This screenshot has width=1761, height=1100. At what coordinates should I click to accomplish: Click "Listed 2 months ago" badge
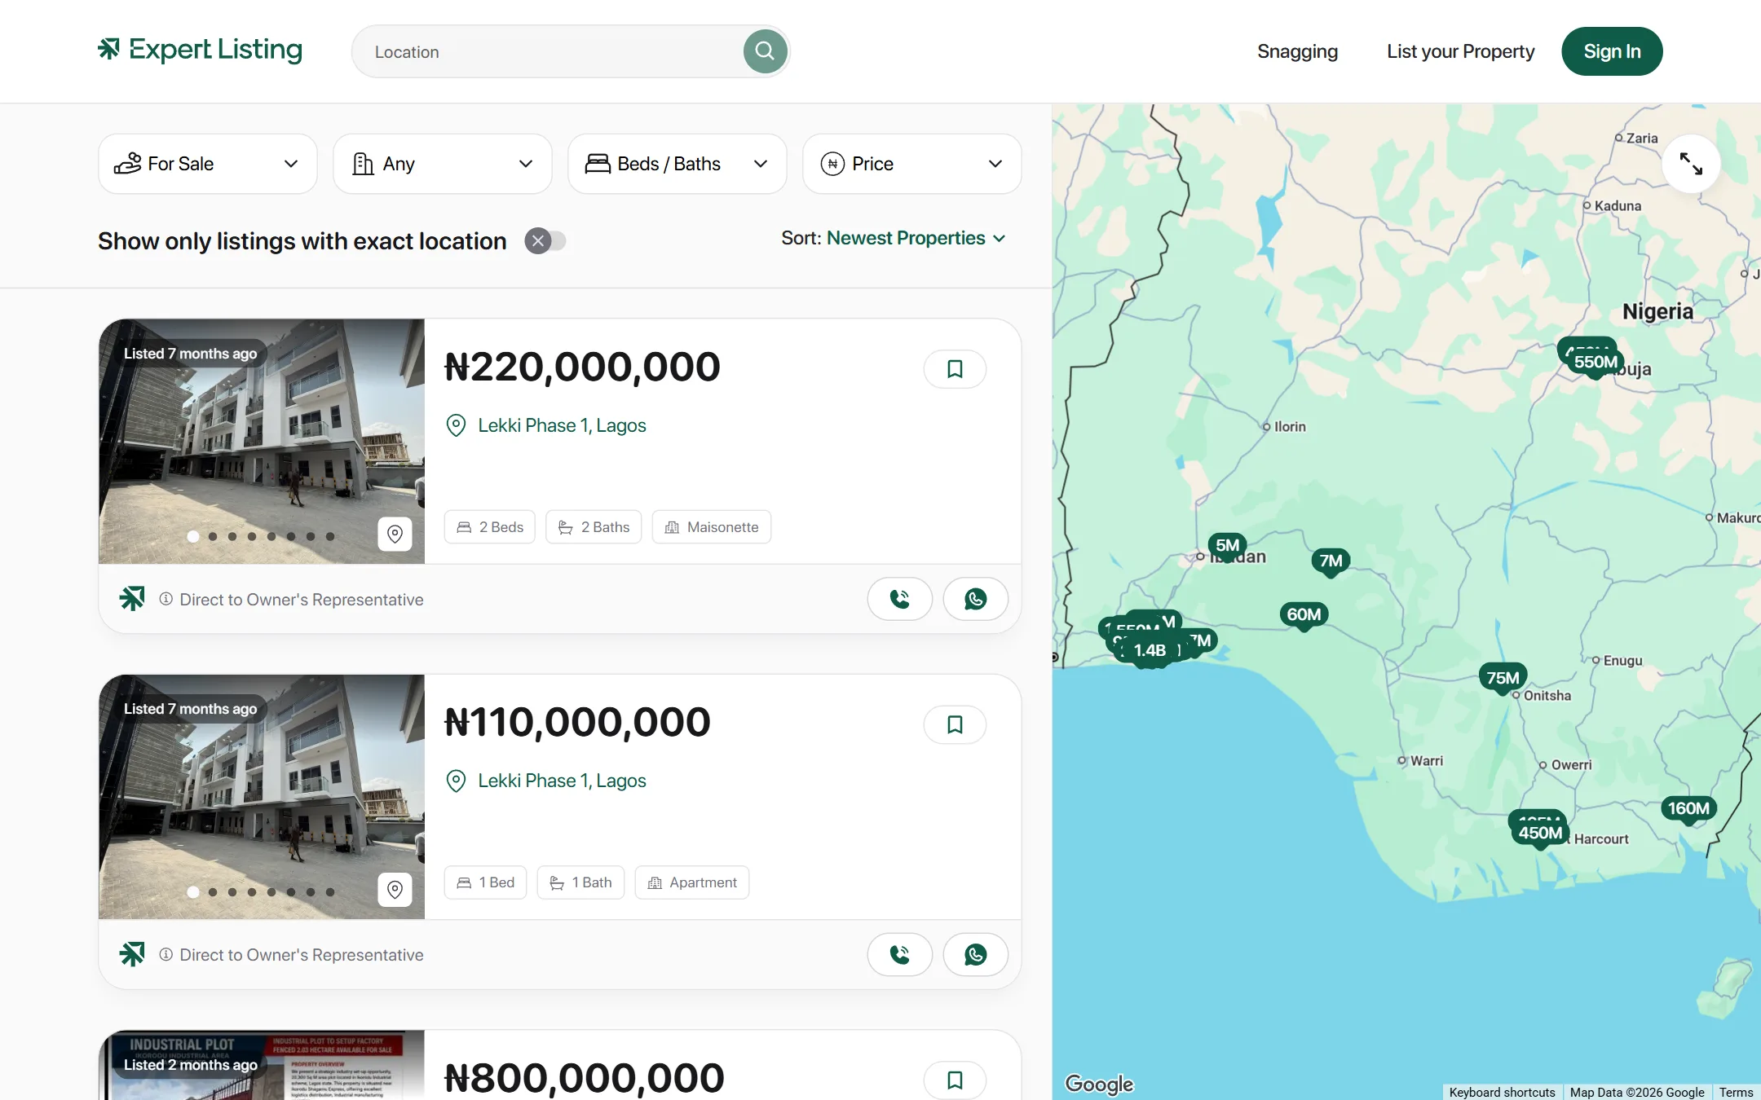(x=191, y=1065)
